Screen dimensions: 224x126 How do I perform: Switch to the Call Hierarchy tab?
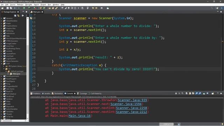click(95, 93)
